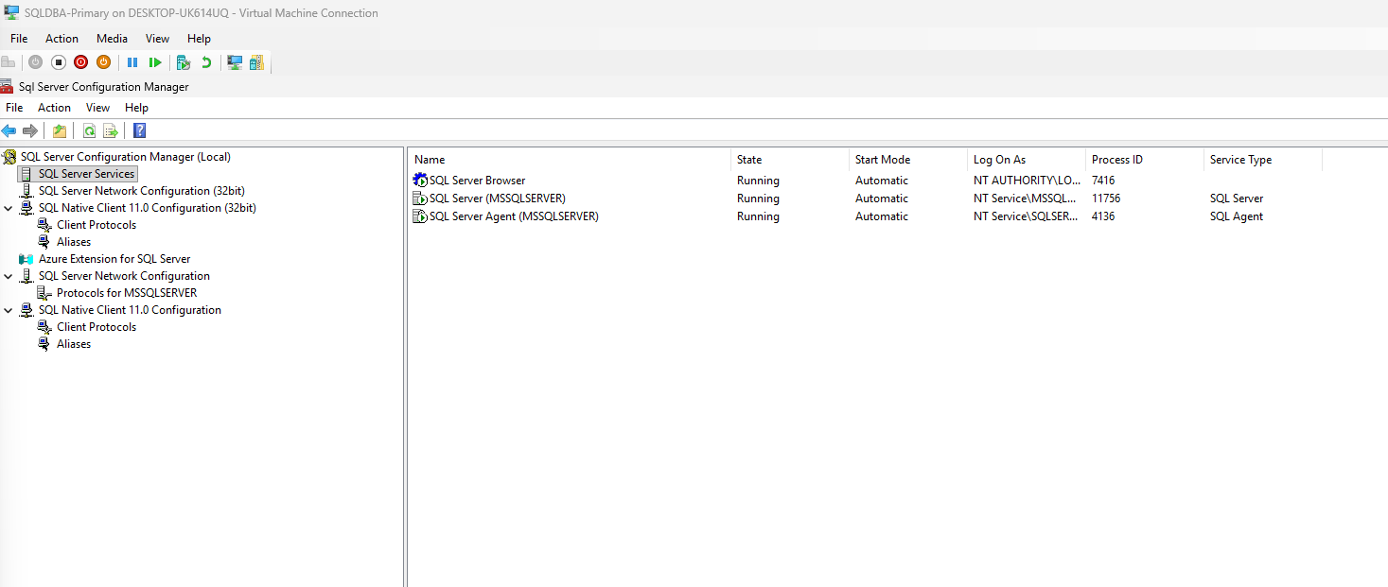Viewport: 1388px width, 587px height.
Task: Click process ID 4136
Action: (x=1103, y=216)
